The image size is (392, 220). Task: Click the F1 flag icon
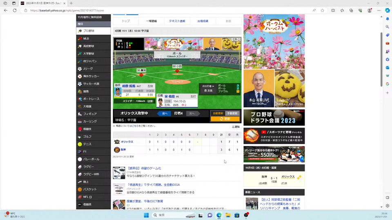pos(80,152)
